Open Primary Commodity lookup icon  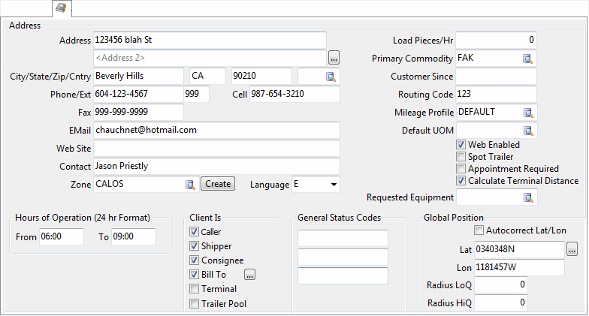coord(528,59)
